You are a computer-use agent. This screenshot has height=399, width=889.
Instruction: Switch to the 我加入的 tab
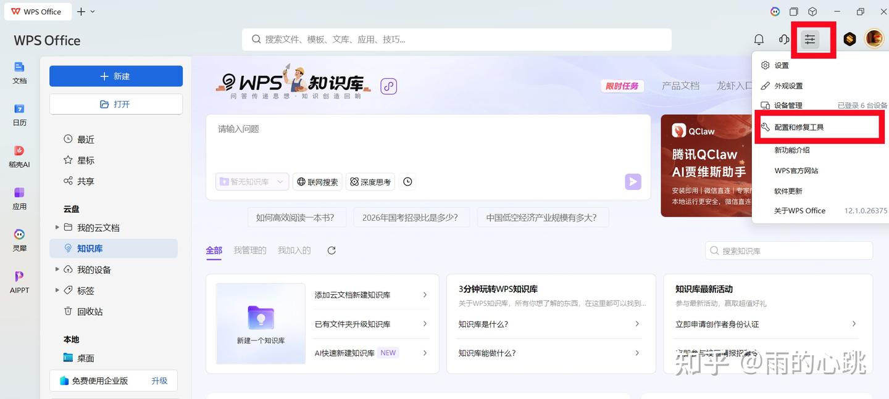pos(294,250)
